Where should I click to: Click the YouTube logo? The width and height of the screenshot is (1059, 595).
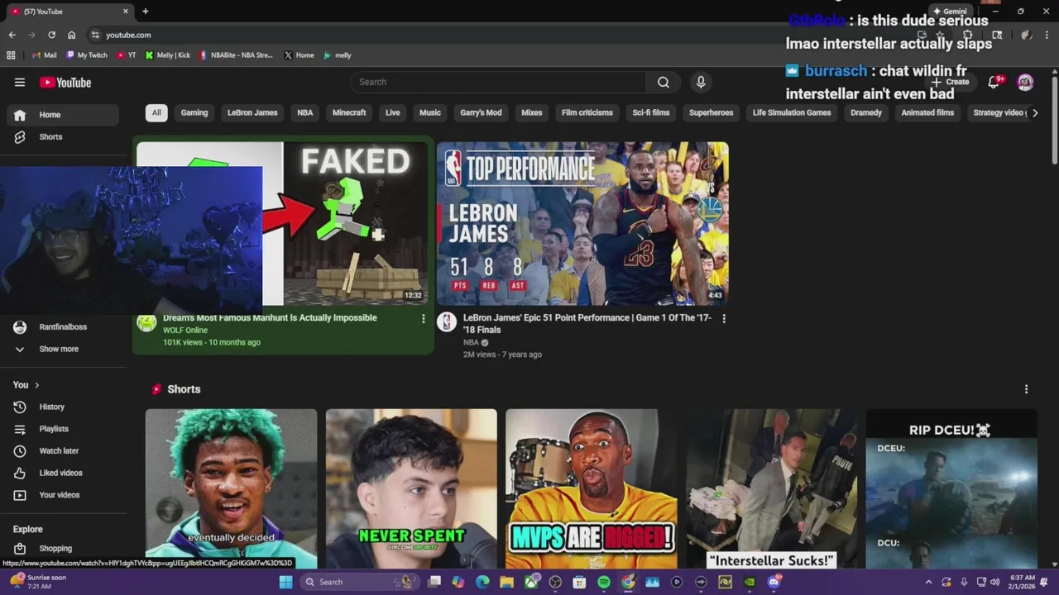point(65,83)
